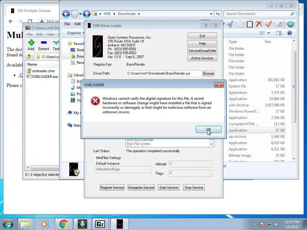Click the 7-Zip Add button
307x230 pixels.
pyautogui.click(x=31, y=45)
